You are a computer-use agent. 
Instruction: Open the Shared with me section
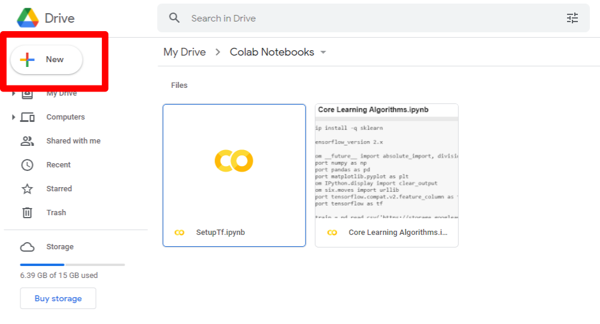[73, 141]
